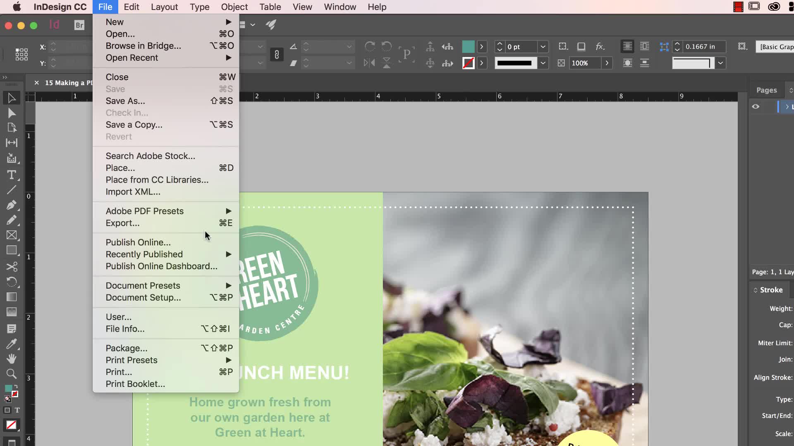Click the flip horizontal icon
The image size is (794, 446).
tap(369, 63)
